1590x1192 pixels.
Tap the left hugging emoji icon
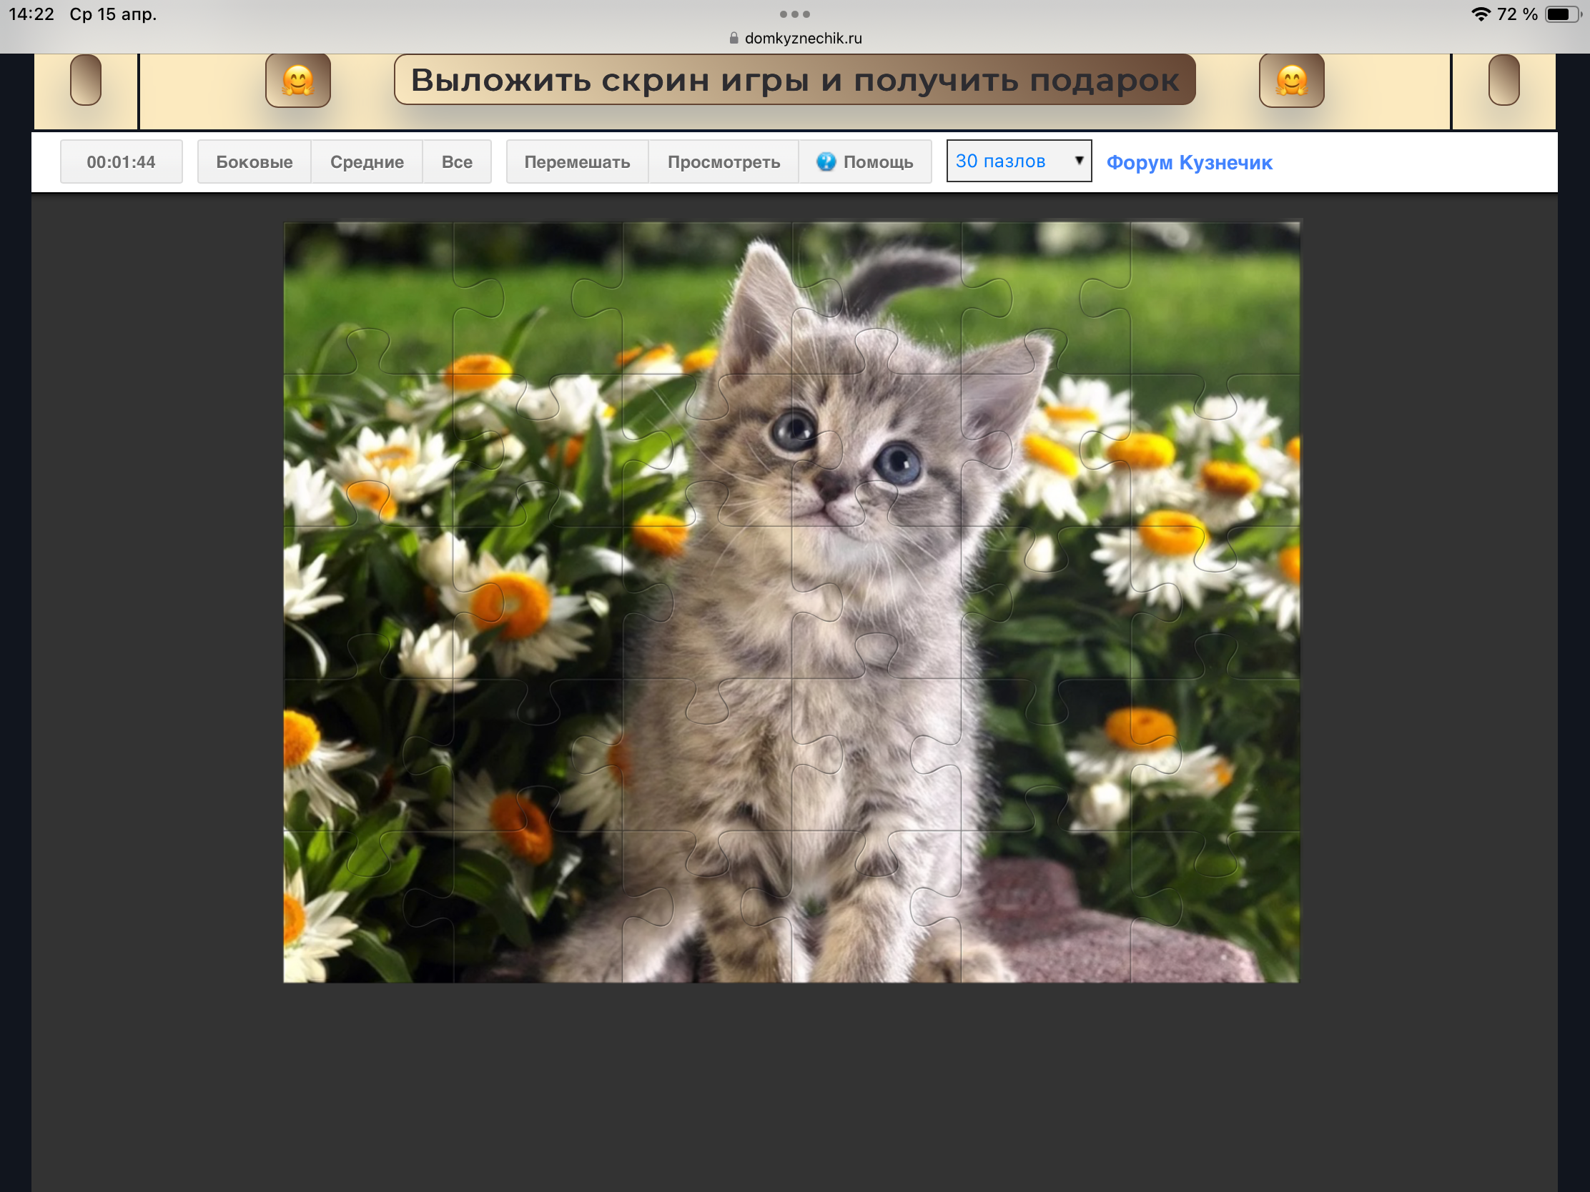click(x=297, y=81)
